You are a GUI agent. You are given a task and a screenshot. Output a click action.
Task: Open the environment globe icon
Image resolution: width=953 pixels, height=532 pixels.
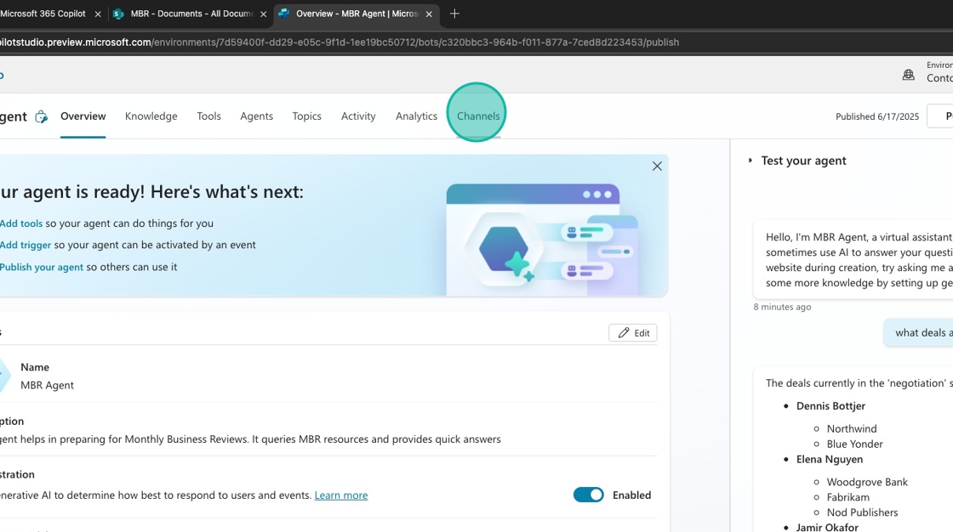pos(908,75)
